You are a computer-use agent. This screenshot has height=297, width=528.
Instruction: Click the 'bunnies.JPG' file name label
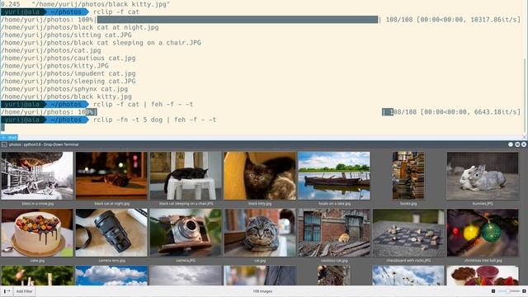click(x=483, y=204)
